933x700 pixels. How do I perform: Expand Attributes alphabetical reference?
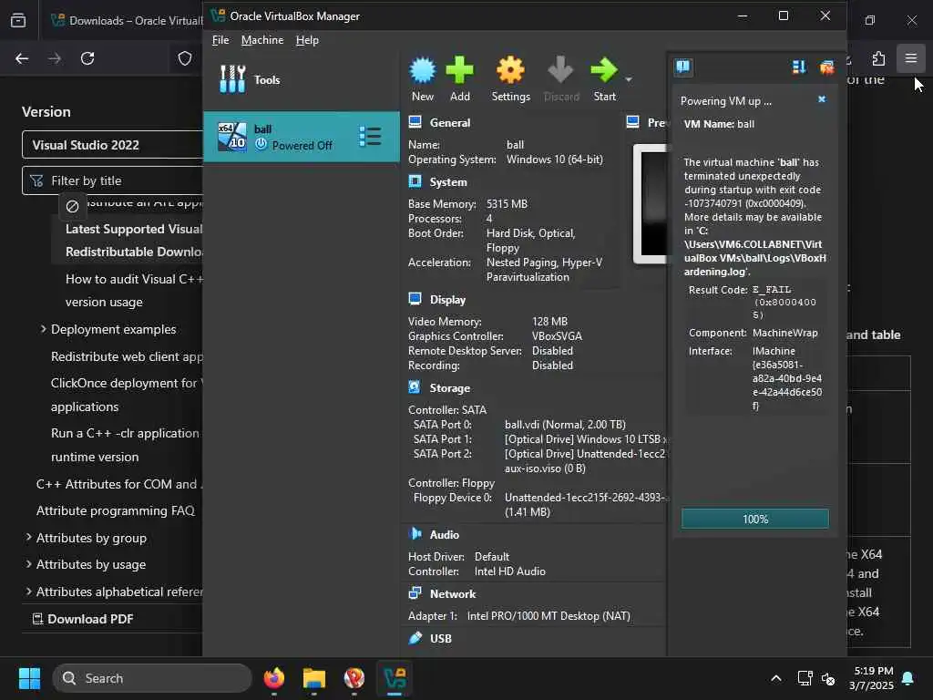(28, 591)
